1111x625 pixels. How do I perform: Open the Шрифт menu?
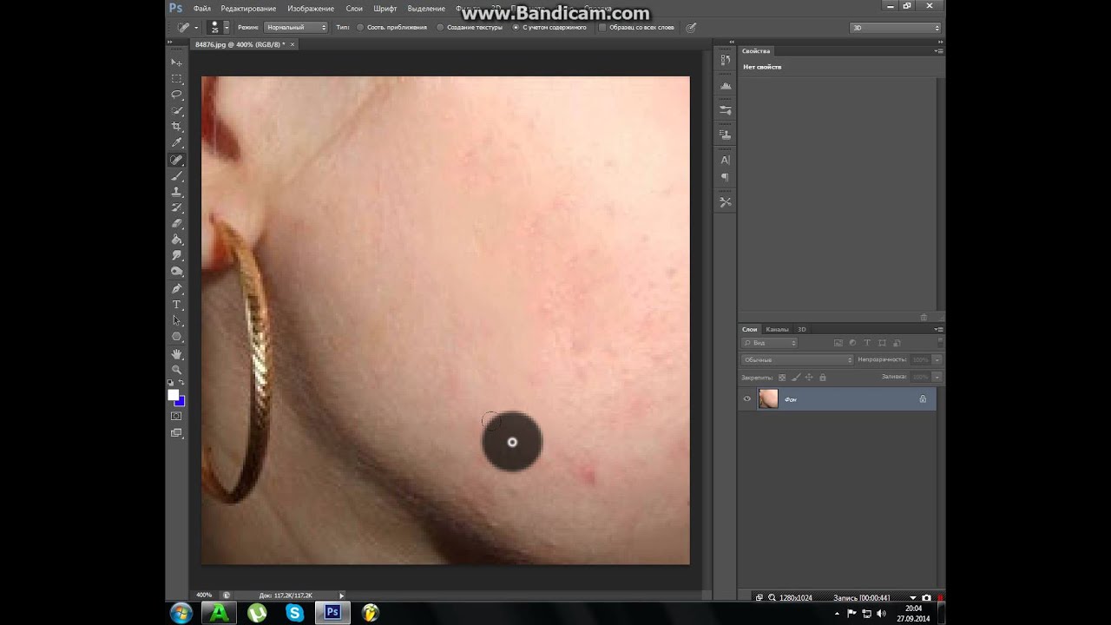point(385,9)
